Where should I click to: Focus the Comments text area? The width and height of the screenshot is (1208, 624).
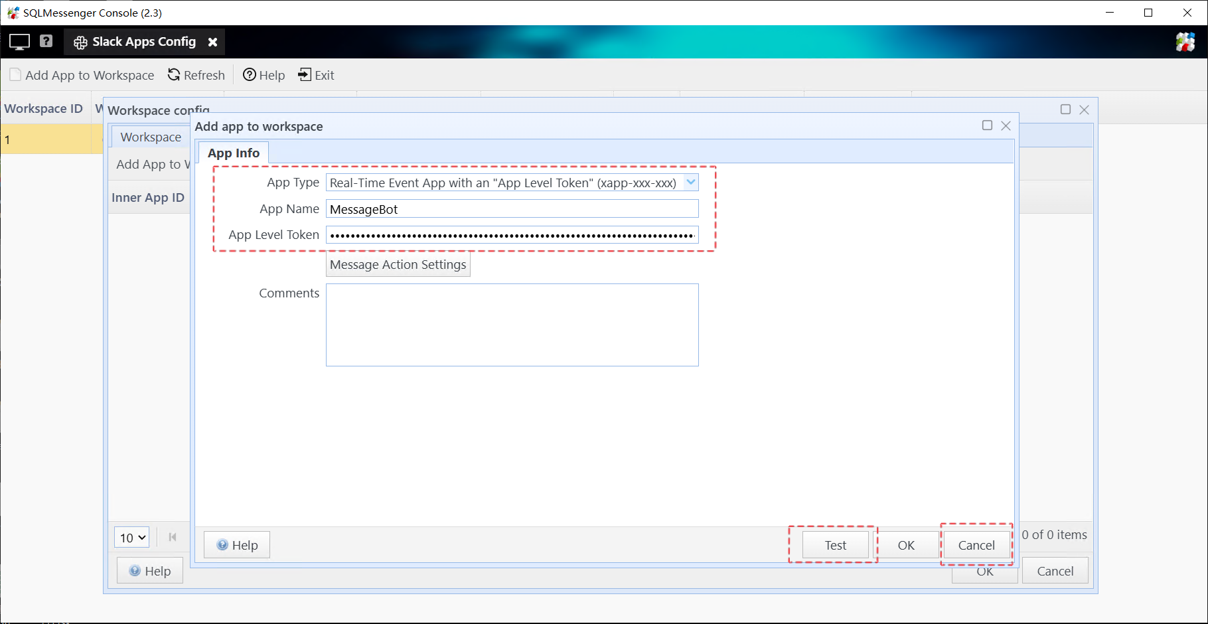(512, 325)
